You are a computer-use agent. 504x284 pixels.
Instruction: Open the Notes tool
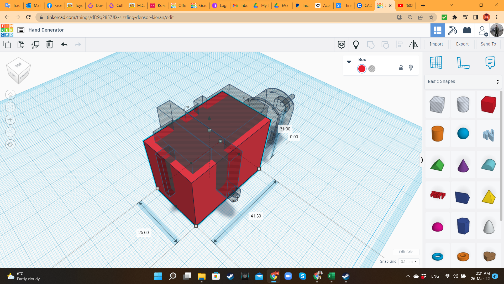click(490, 63)
